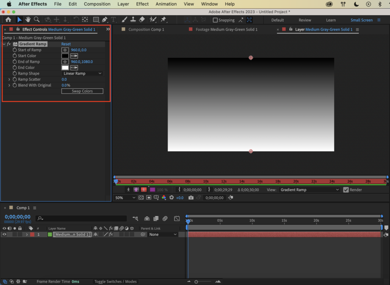Select the Puppet Pin tool
Viewport: 390px width, 285px height.
[x=163, y=20]
